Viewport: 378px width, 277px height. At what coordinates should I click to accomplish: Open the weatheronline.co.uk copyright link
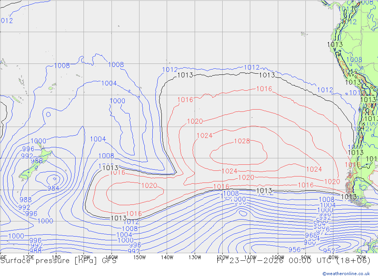[346, 274]
